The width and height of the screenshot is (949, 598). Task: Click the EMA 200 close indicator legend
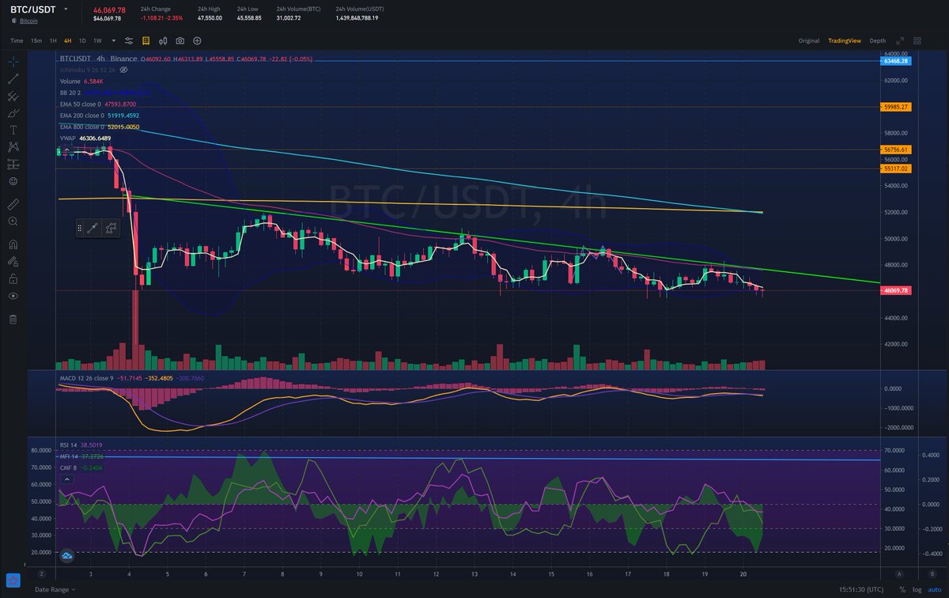pos(100,115)
